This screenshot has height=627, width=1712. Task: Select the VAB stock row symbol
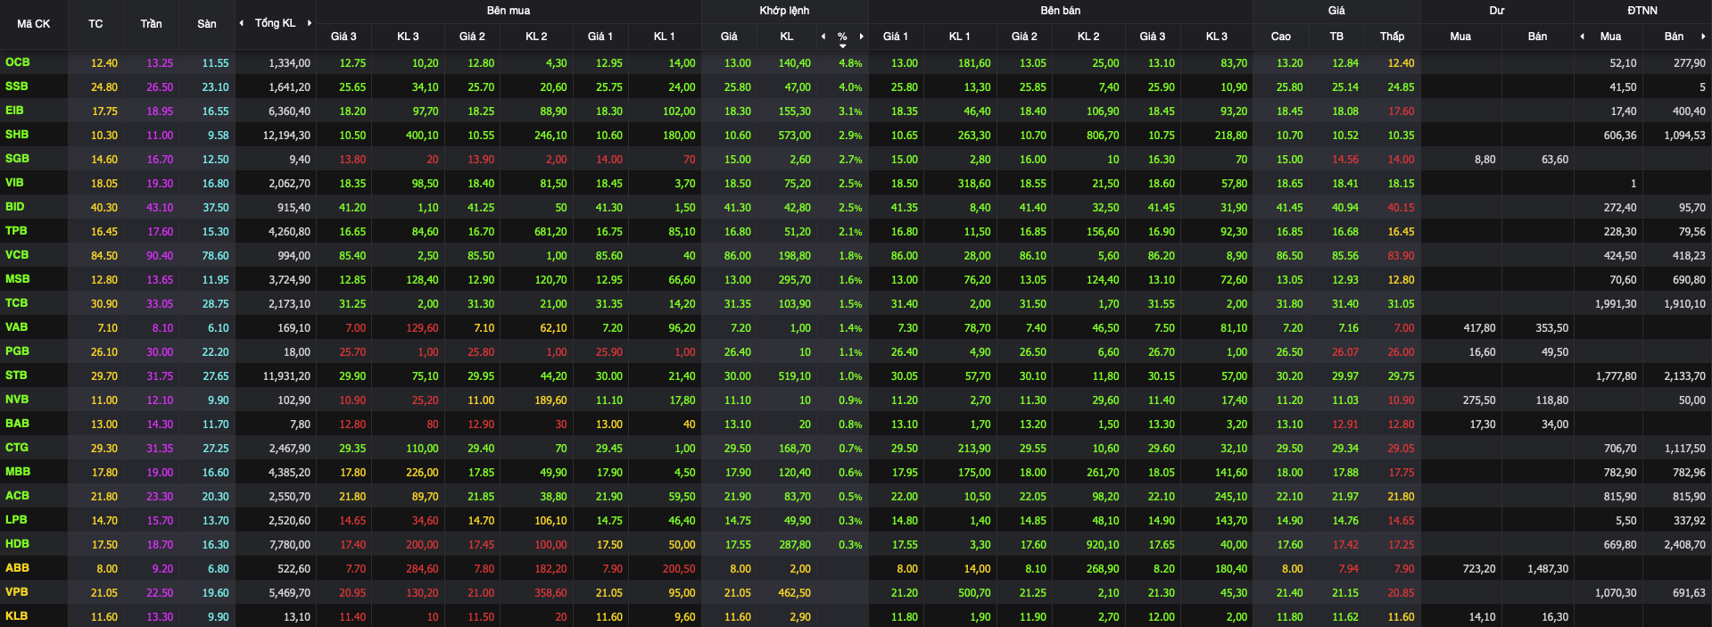pyautogui.click(x=17, y=327)
